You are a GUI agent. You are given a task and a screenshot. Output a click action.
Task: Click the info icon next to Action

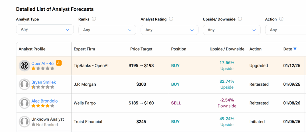coord(281,19)
